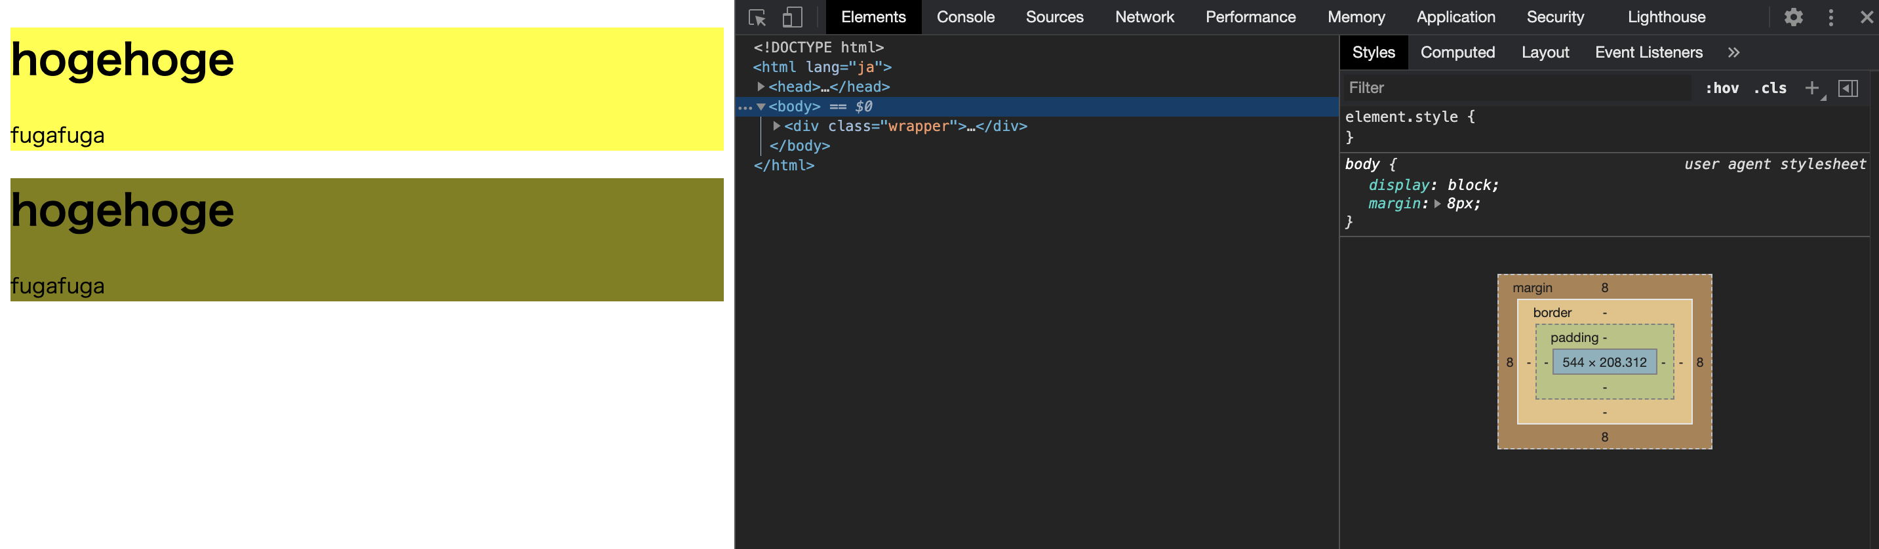Screen dimensions: 1879x549
Task: Select the Styles sidebar tab
Action: (1374, 52)
